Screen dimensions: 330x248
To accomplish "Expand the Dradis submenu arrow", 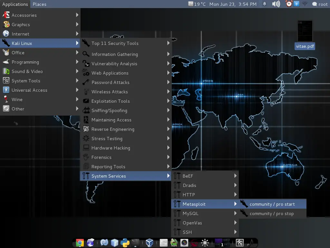I will (x=235, y=185).
